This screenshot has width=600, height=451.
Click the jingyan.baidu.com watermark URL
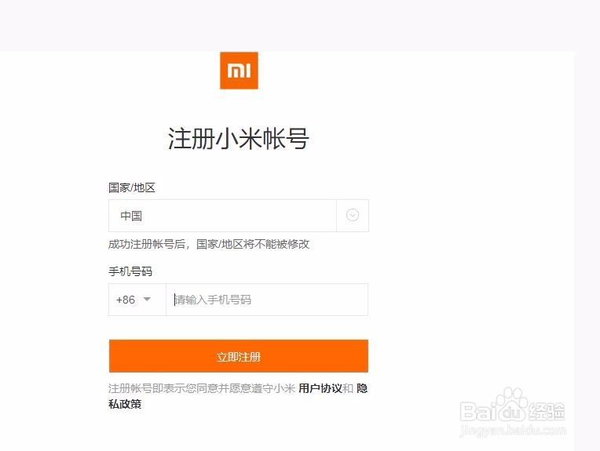click(x=513, y=430)
